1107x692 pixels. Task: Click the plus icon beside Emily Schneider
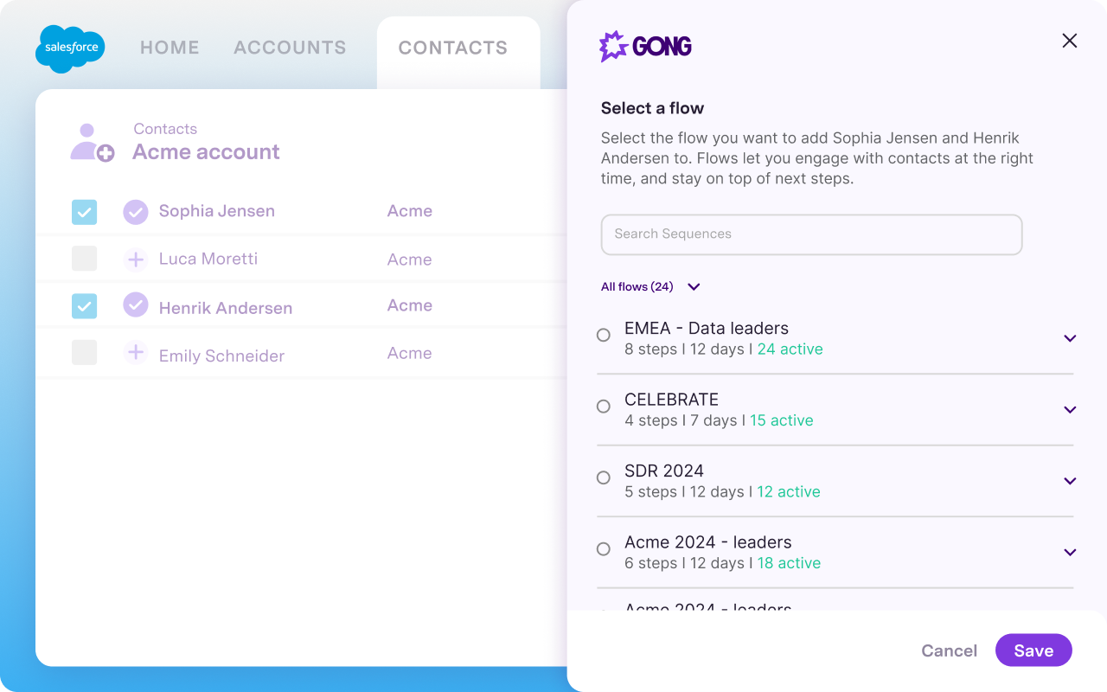136,353
